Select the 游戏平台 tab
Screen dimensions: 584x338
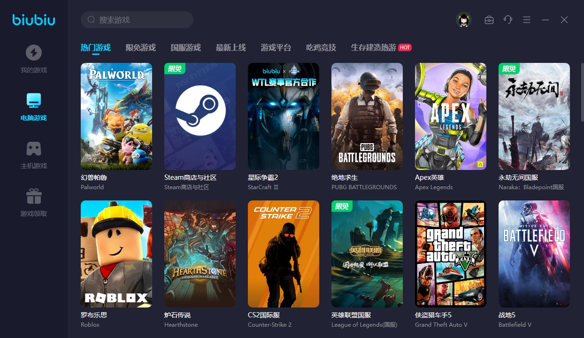click(276, 47)
